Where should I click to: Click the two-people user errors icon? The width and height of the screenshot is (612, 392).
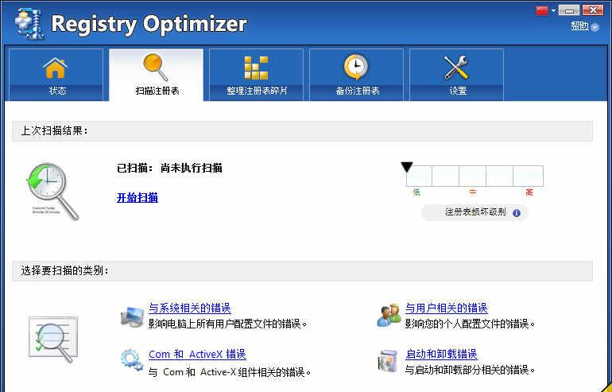pyautogui.click(x=389, y=315)
